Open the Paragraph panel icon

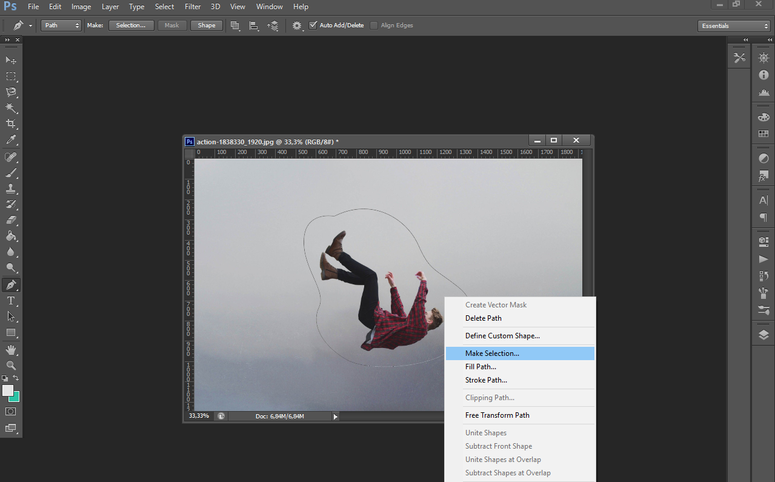tap(763, 218)
